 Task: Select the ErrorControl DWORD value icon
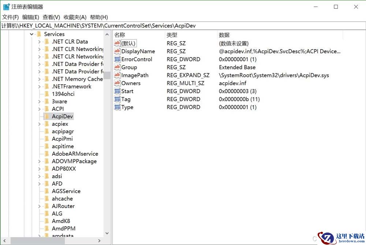tap(117, 59)
